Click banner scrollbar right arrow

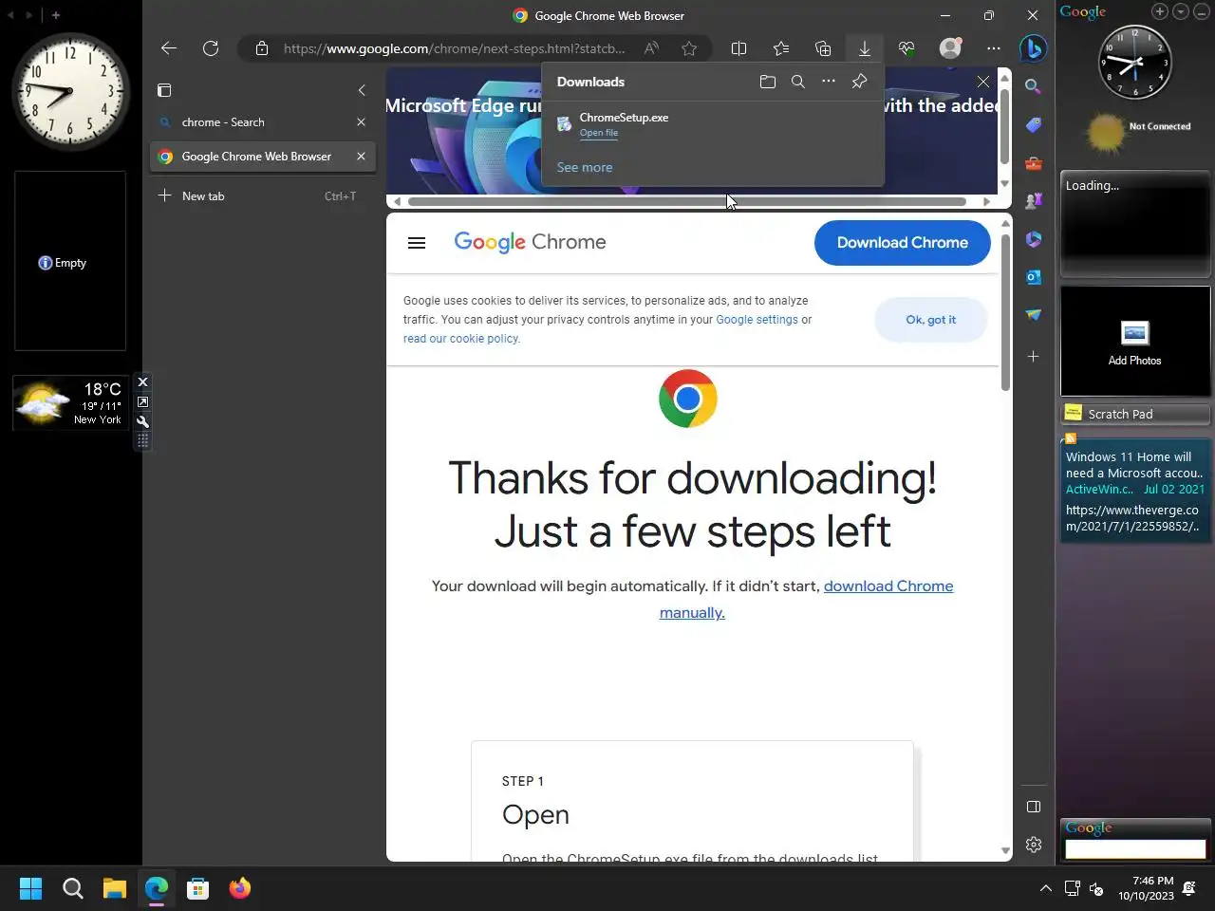click(x=987, y=201)
